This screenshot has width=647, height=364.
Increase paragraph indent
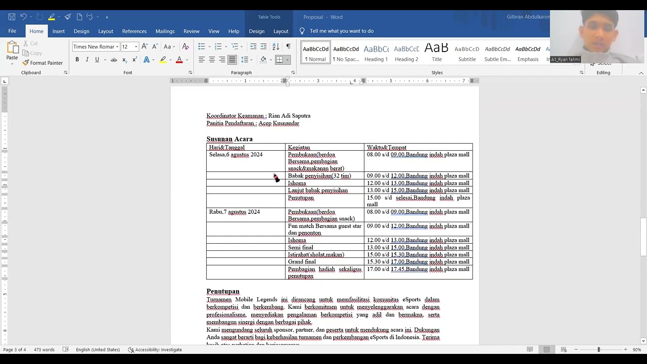263,47
